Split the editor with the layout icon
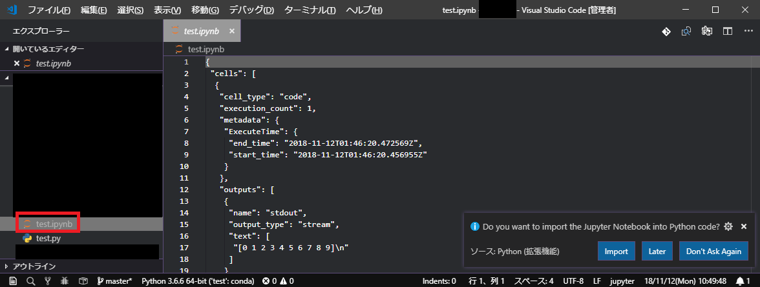 pos(727,31)
